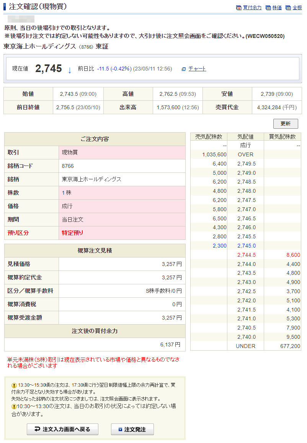Click the OVER row in the order book
The height and width of the screenshot is (443, 307).
(245, 154)
